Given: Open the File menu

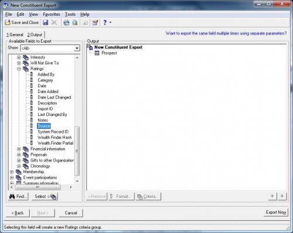Looking at the screenshot, I should 9,14.
